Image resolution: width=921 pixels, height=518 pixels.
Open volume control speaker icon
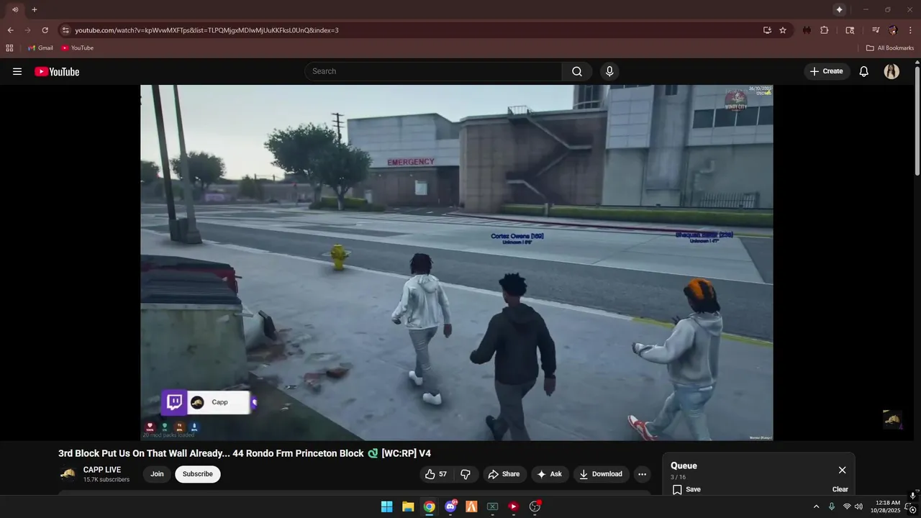coord(858,506)
